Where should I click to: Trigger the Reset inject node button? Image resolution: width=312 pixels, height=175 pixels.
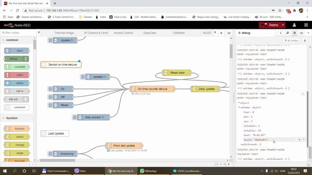[x=50, y=105]
